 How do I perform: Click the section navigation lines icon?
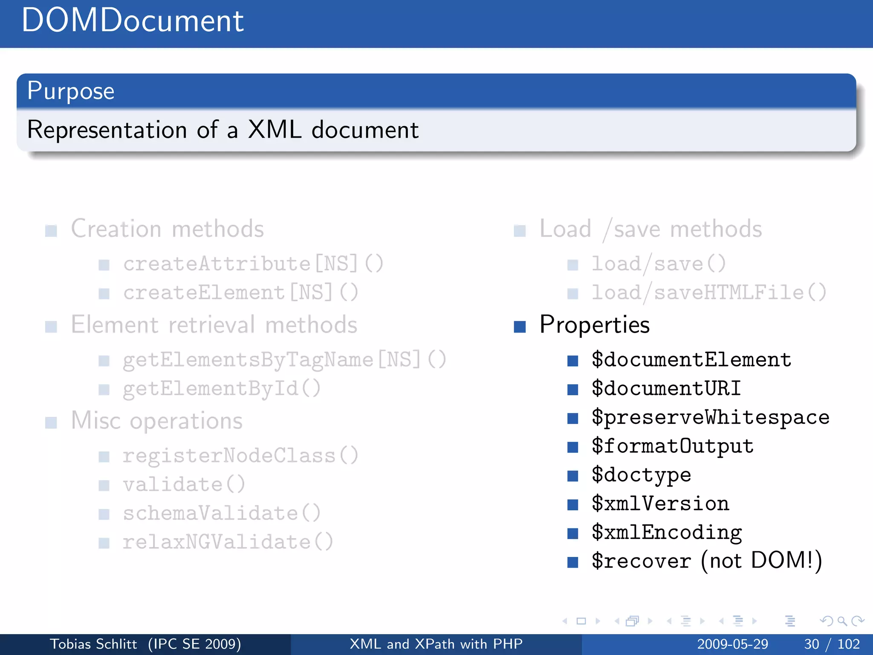point(738,621)
